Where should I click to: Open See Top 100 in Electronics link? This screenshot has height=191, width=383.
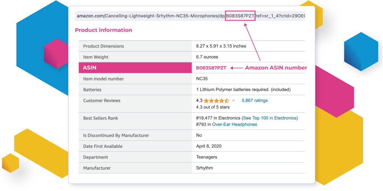pos(270,118)
